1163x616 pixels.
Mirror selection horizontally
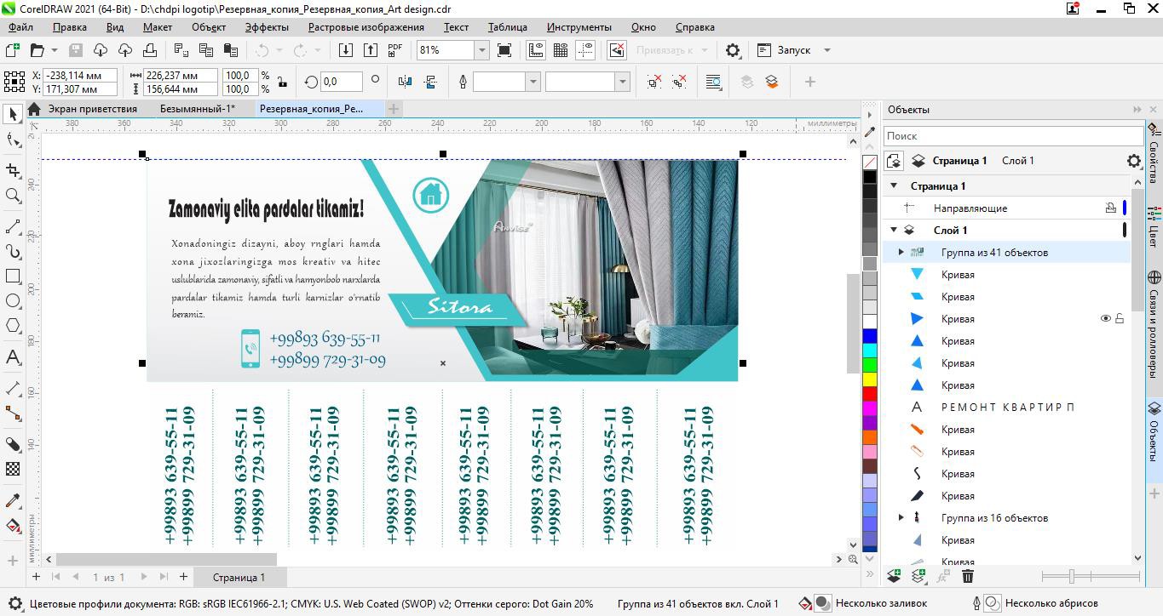pyautogui.click(x=405, y=82)
